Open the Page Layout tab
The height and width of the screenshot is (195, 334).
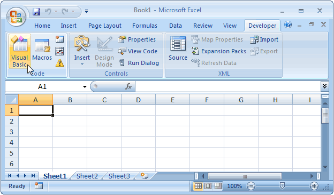click(105, 26)
